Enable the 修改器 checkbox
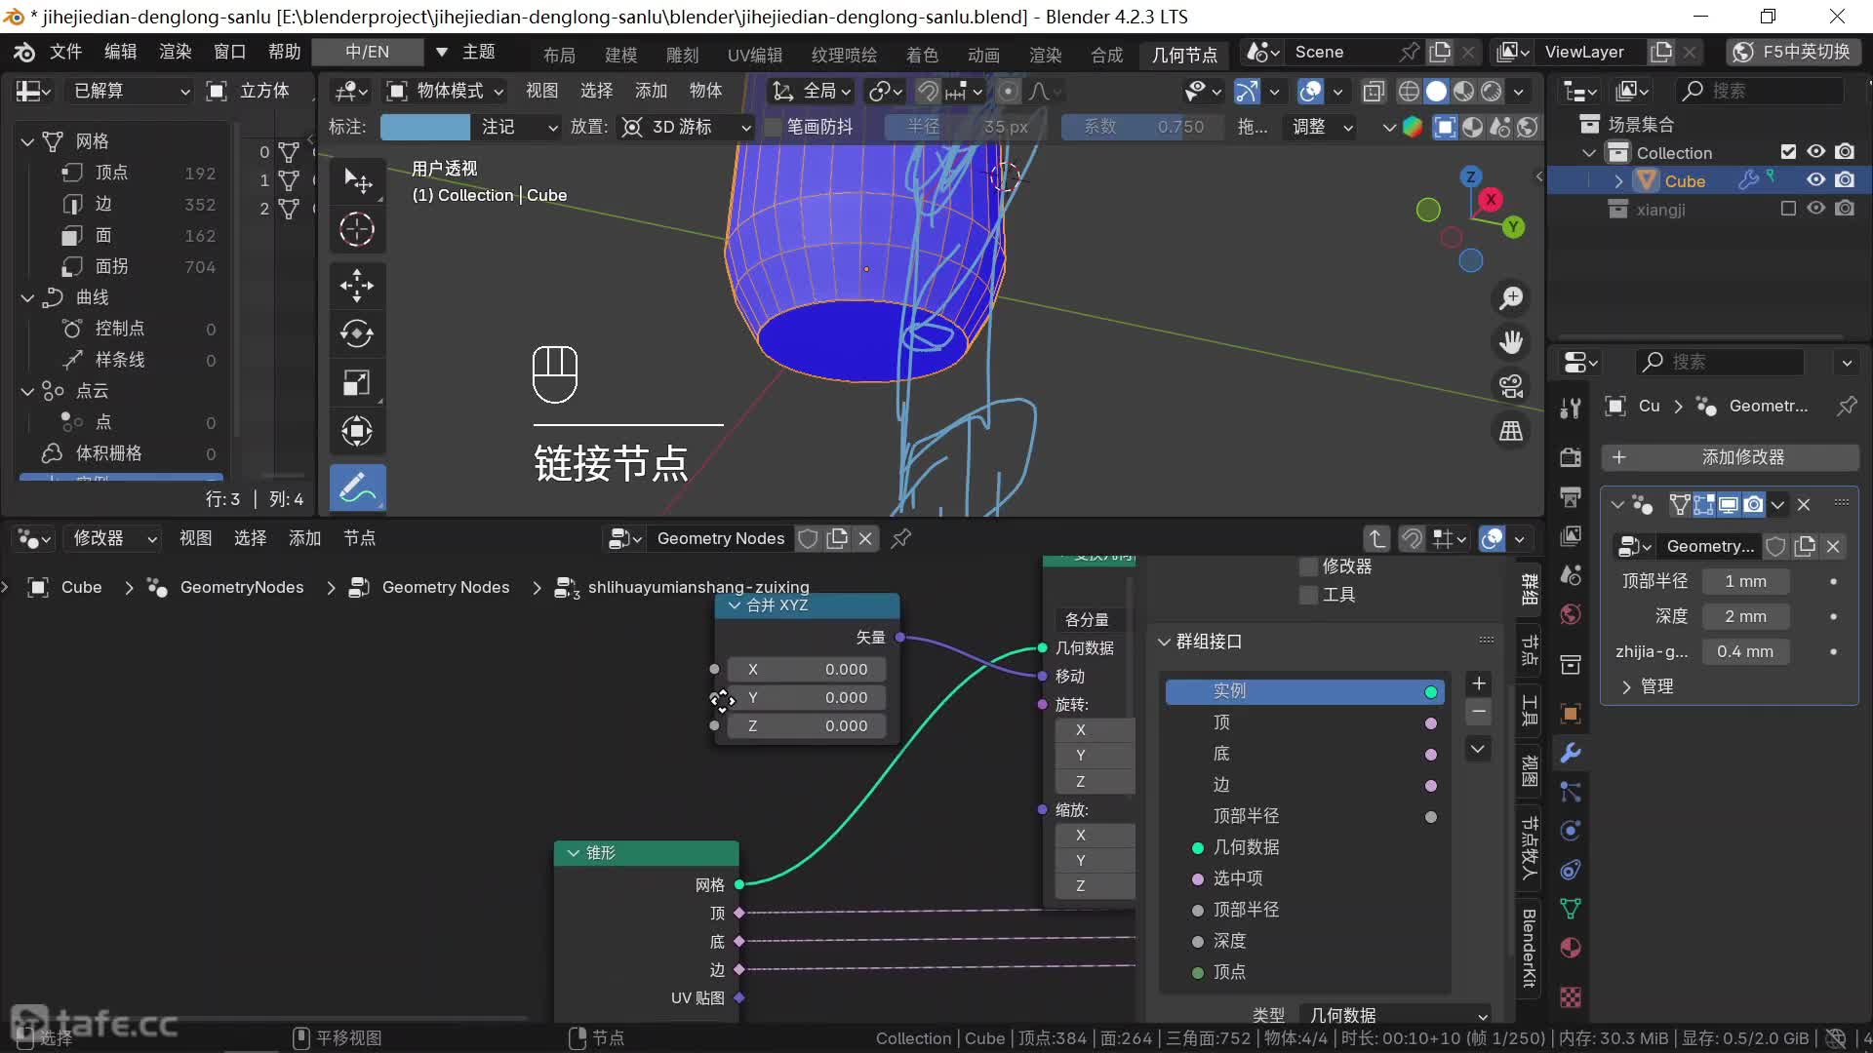Viewport: 1873px width, 1053px height. [x=1309, y=566]
